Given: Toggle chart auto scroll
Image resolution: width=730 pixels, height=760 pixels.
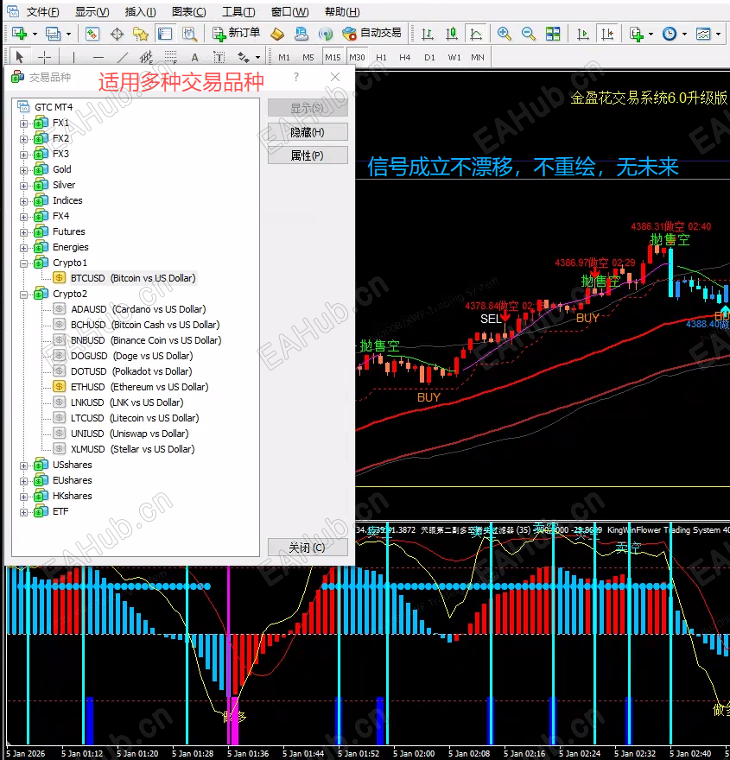Looking at the screenshot, I should [x=582, y=34].
